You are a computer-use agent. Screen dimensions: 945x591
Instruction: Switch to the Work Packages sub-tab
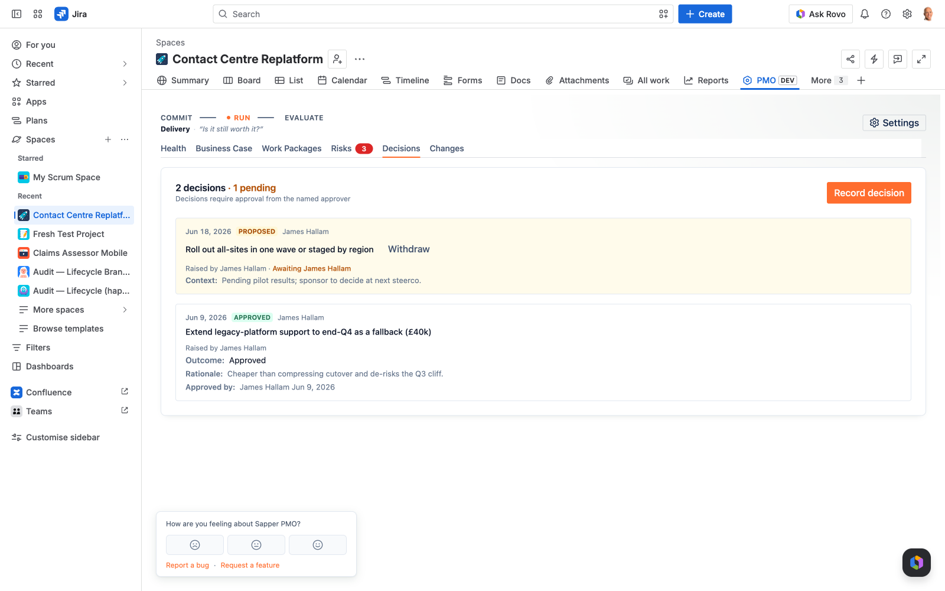(x=292, y=148)
